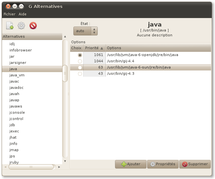Open the Fichier menu
This screenshot has width=215, height=179.
[10, 14]
